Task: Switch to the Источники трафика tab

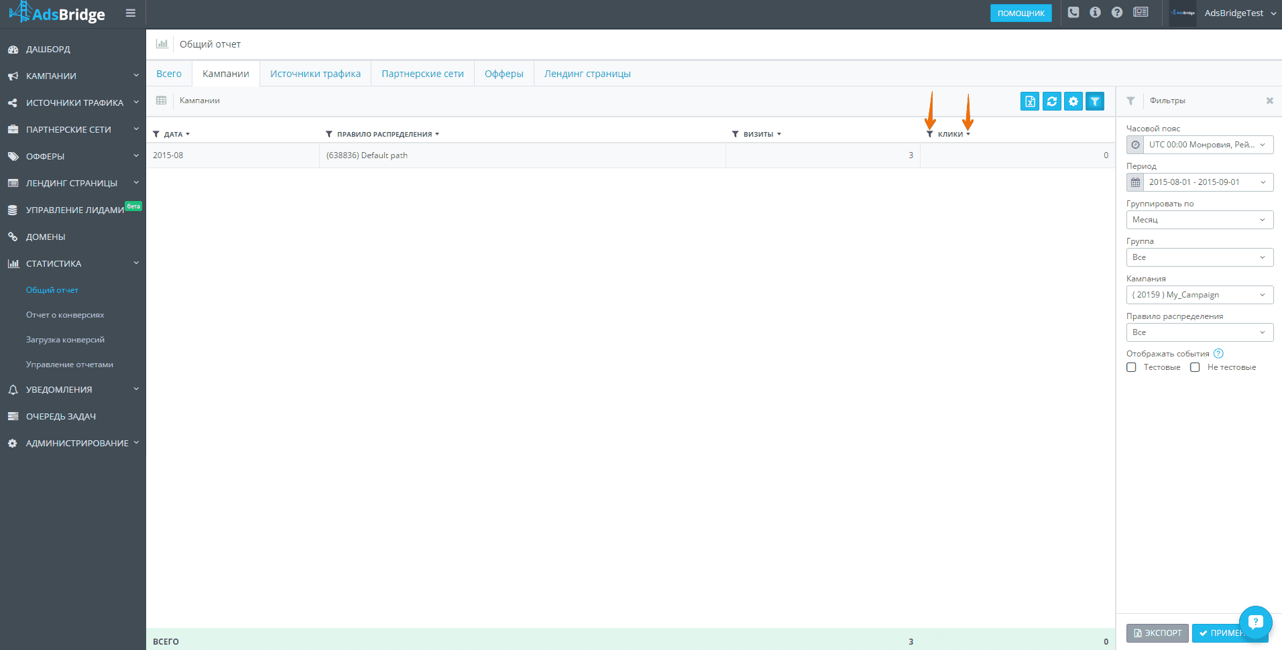Action: (x=315, y=74)
